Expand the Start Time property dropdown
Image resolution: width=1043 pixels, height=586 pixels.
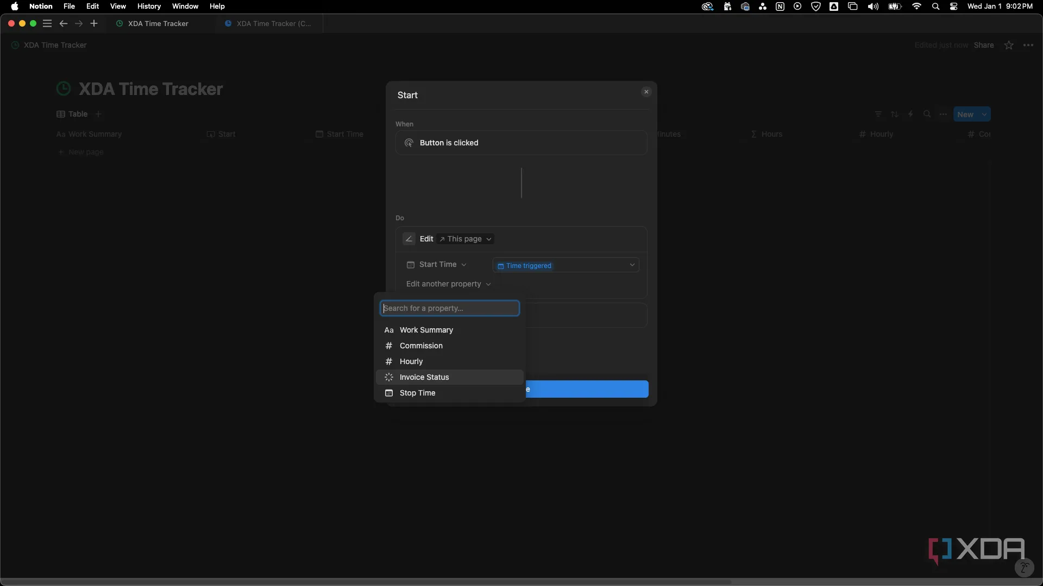tap(437, 264)
